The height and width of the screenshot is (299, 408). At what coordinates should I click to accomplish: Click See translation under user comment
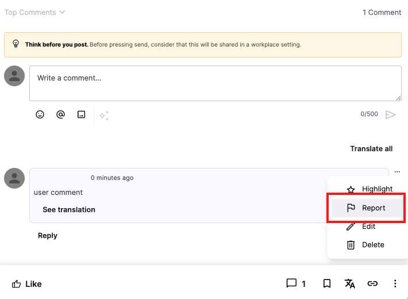click(x=69, y=210)
